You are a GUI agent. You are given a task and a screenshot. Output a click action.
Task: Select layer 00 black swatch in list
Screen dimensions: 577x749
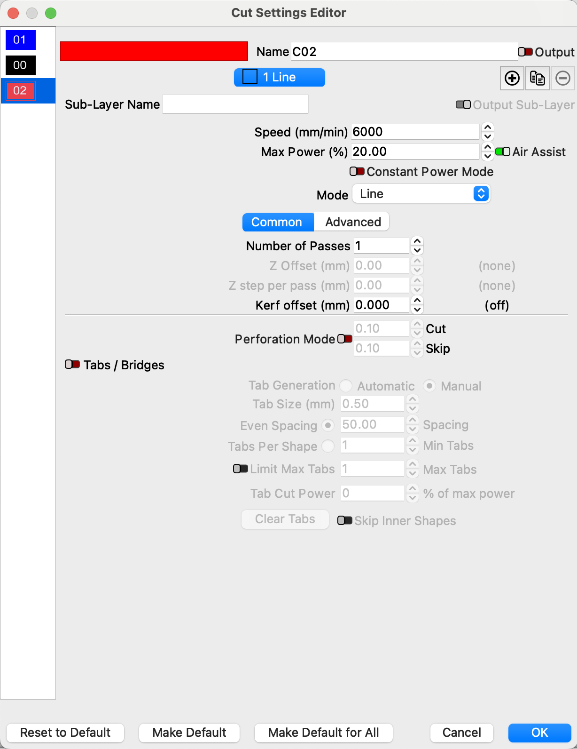20,65
